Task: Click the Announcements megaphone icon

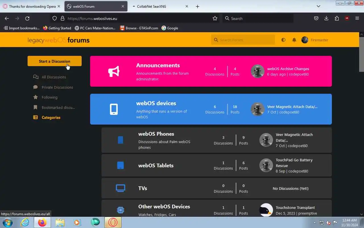Action: [114, 71]
